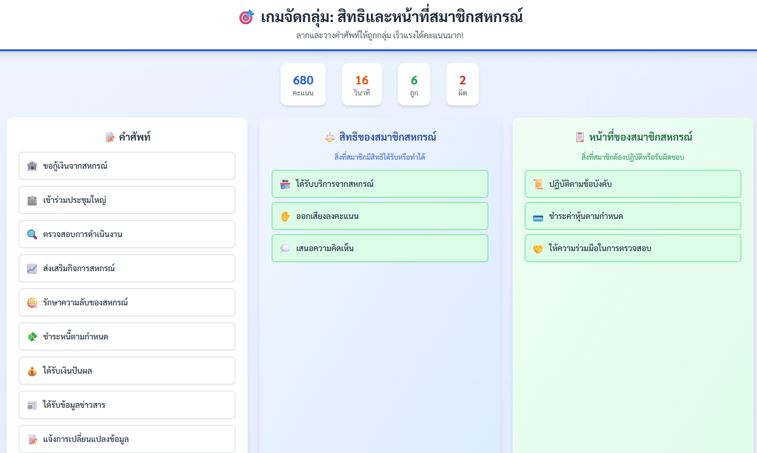Click the chart icon on ส่งเสริมกิจการสหกรณ์
The image size is (757, 453).
tap(32, 268)
